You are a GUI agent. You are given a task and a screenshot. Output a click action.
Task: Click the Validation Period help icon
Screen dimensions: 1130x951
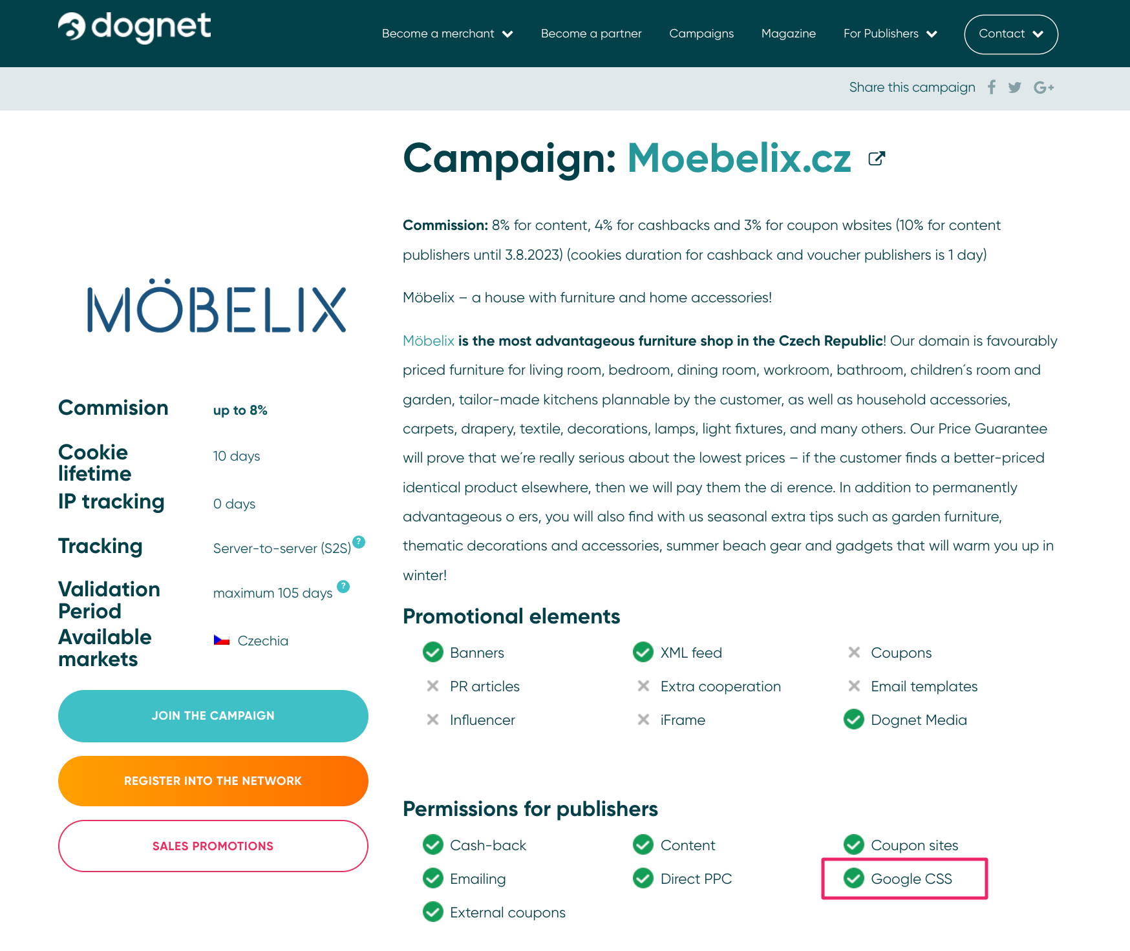point(343,587)
